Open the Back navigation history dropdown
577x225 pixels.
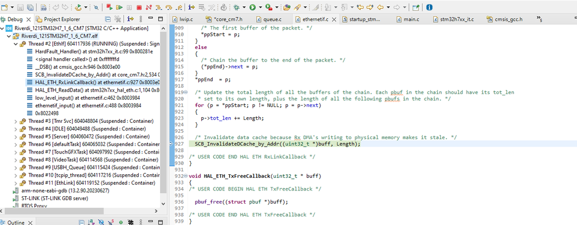pos(388,7)
